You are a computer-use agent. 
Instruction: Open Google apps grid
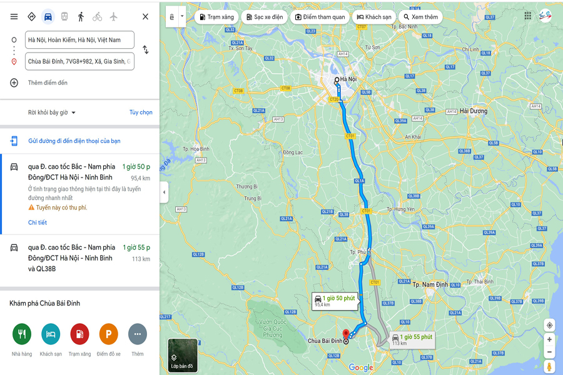(x=527, y=16)
